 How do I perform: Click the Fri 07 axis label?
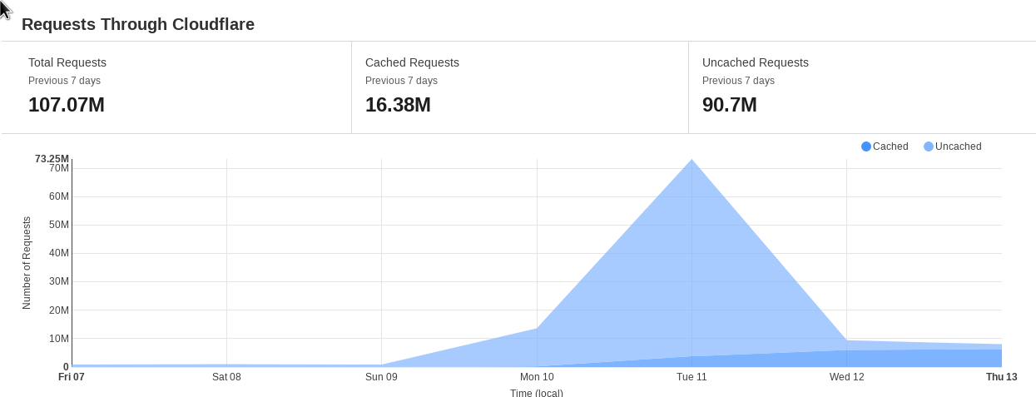[72, 377]
